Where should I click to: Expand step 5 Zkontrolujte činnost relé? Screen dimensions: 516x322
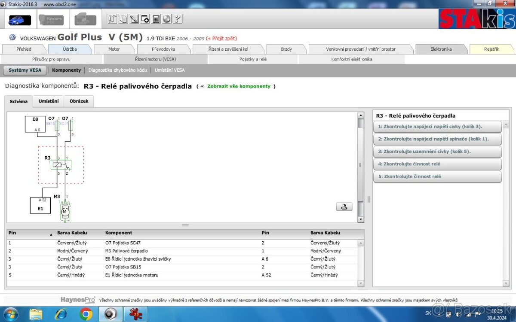[437, 176]
